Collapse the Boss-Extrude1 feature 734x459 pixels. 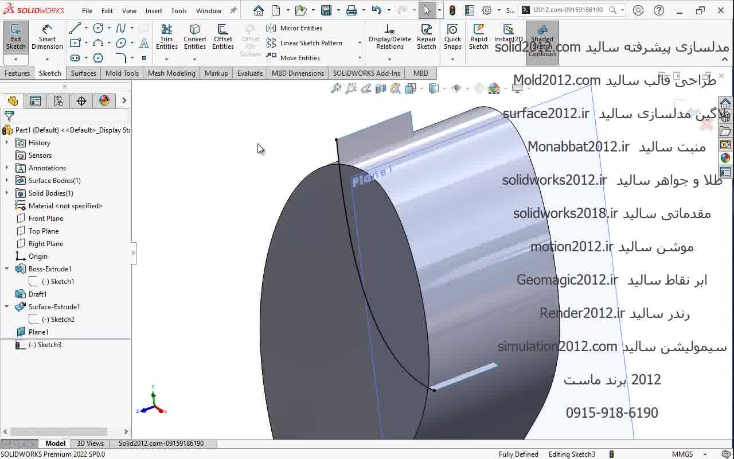[x=7, y=269]
